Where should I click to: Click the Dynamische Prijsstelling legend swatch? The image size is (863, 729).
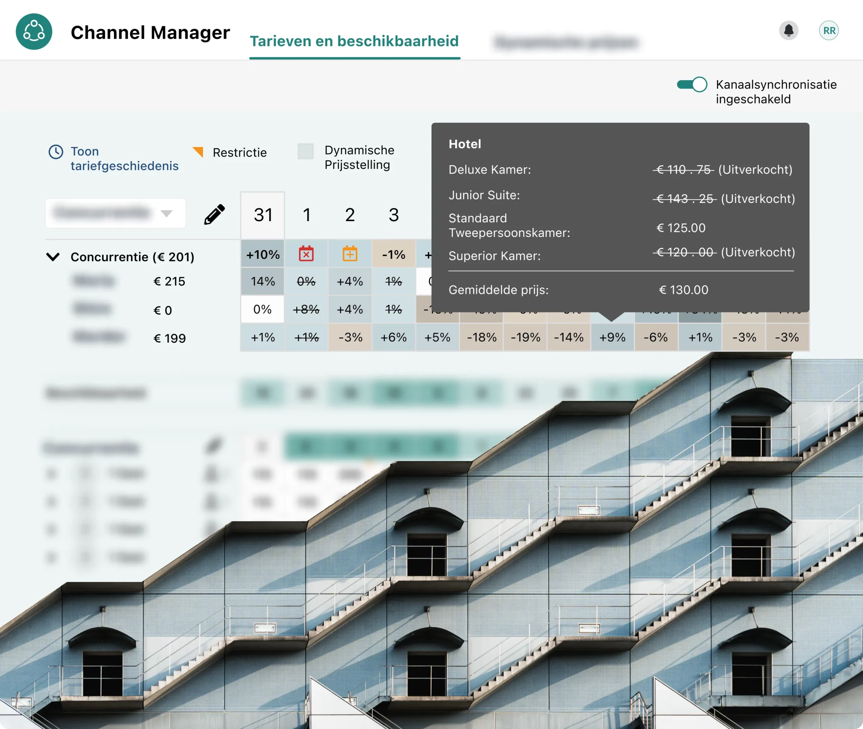pyautogui.click(x=305, y=151)
